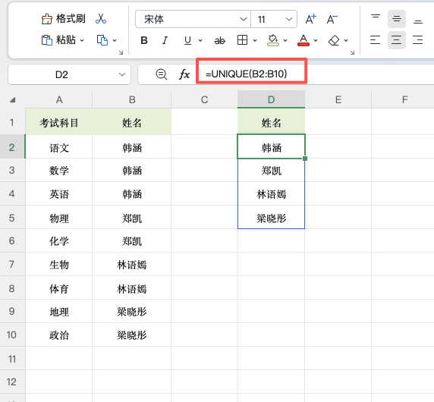Select column C header

click(205, 99)
